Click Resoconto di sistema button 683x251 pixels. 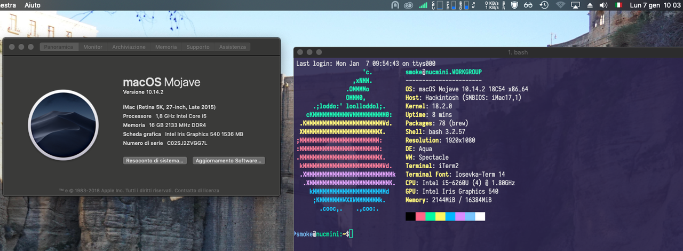coord(155,160)
